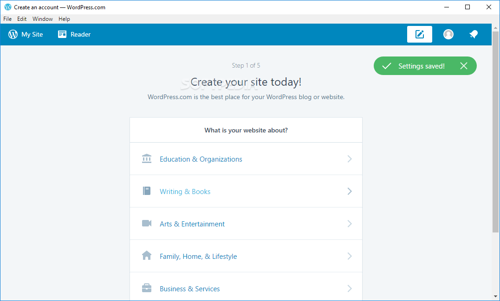Open the File menu
Viewport: 500px width, 301px height.
[x=7, y=19]
